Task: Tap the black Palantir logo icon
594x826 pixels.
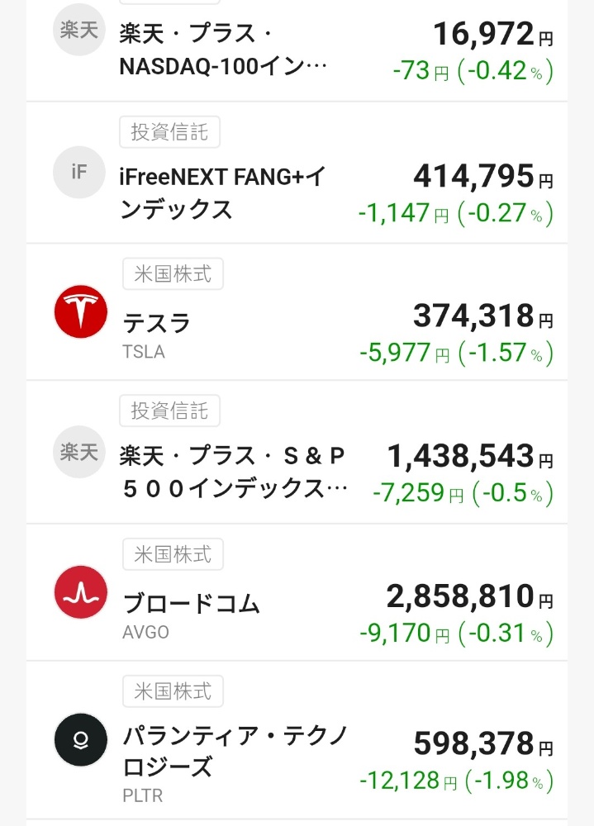Action: point(81,739)
